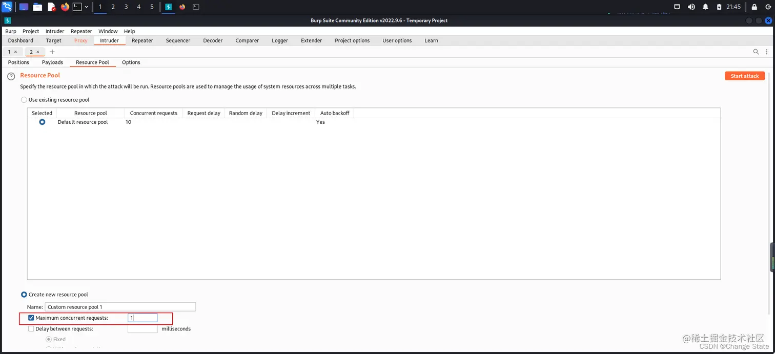Click the delay milliseconds input field
Image resolution: width=775 pixels, height=354 pixels.
(142, 329)
